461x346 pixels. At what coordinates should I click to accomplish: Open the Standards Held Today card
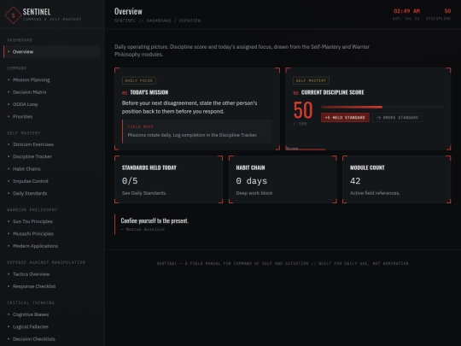click(x=168, y=179)
